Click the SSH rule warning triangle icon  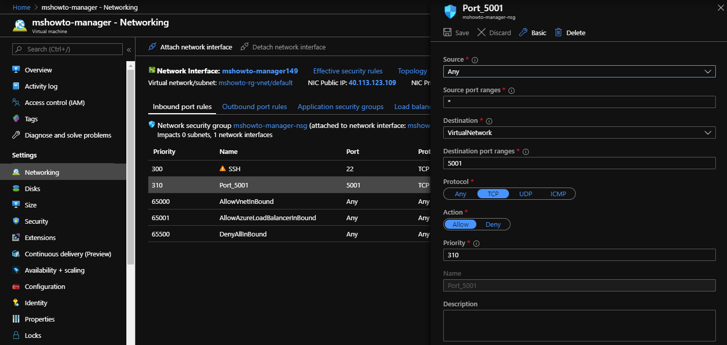(222, 169)
